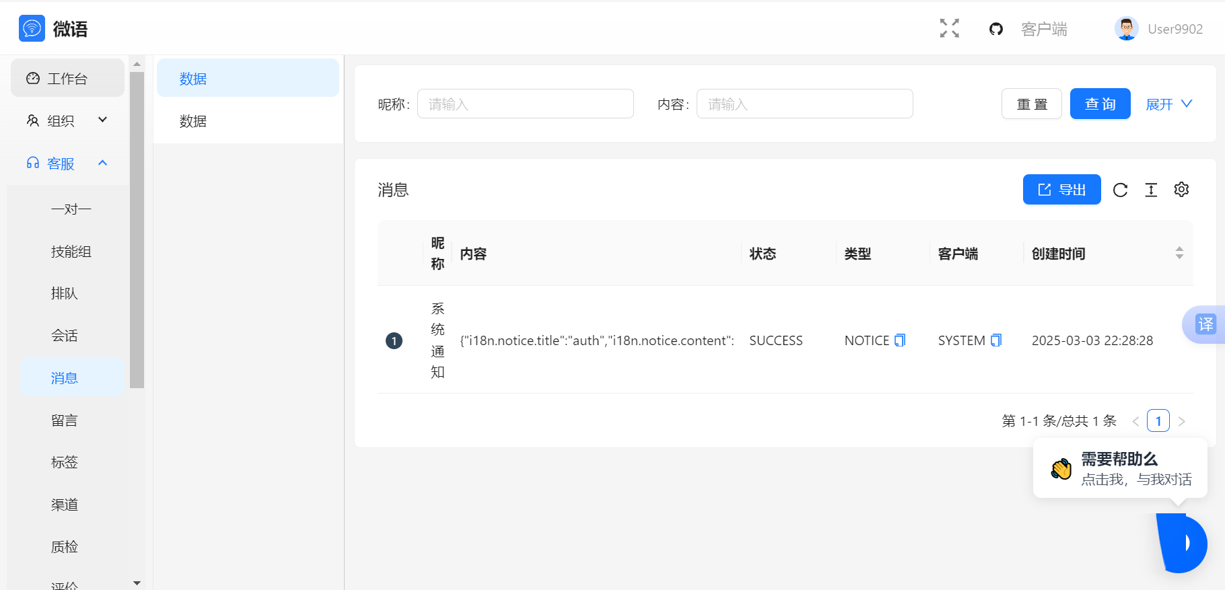
Task: Expand more filters with 展开
Action: [x=1168, y=104]
